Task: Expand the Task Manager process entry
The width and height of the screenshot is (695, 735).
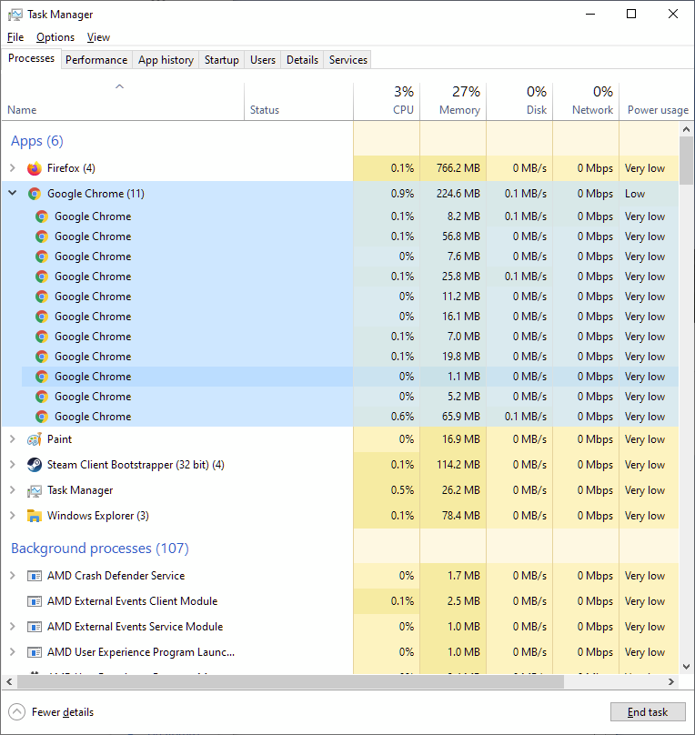Action: pos(13,489)
